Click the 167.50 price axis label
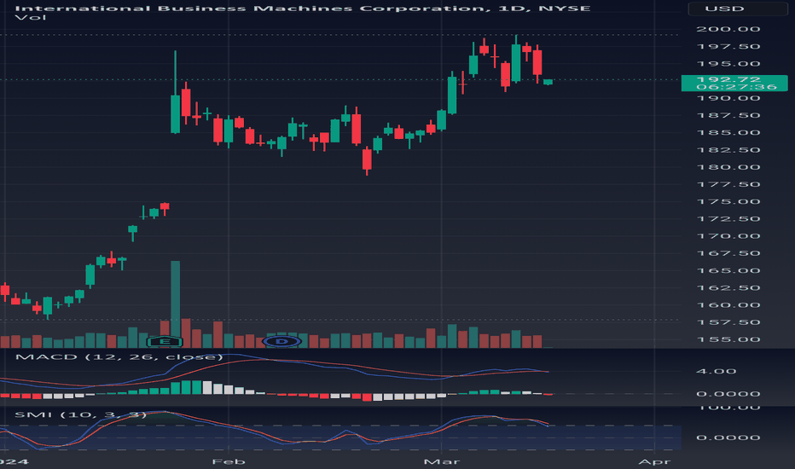This screenshot has width=795, height=469. 728,253
